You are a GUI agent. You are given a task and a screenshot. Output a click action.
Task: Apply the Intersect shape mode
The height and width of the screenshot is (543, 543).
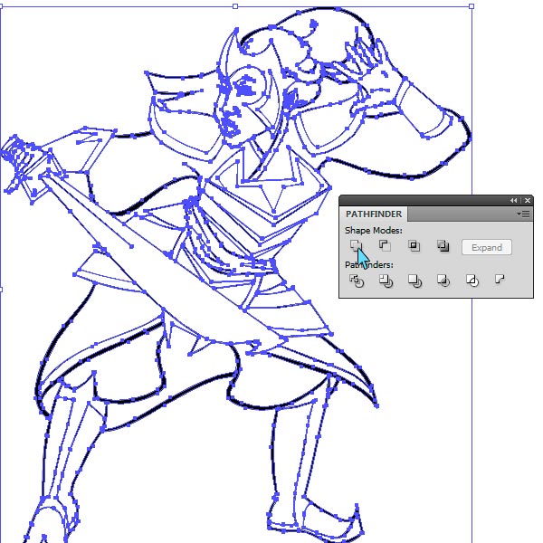(x=414, y=246)
